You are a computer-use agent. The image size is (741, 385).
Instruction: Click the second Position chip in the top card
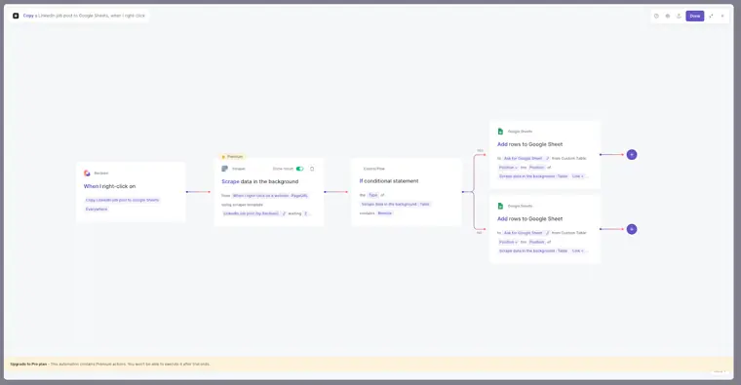[537, 168]
